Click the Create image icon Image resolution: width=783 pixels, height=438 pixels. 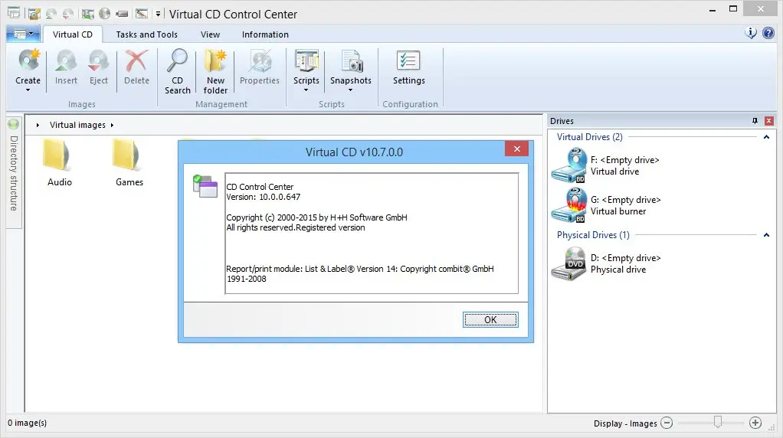click(29, 60)
